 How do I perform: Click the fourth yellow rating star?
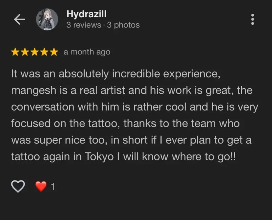coord(44,52)
